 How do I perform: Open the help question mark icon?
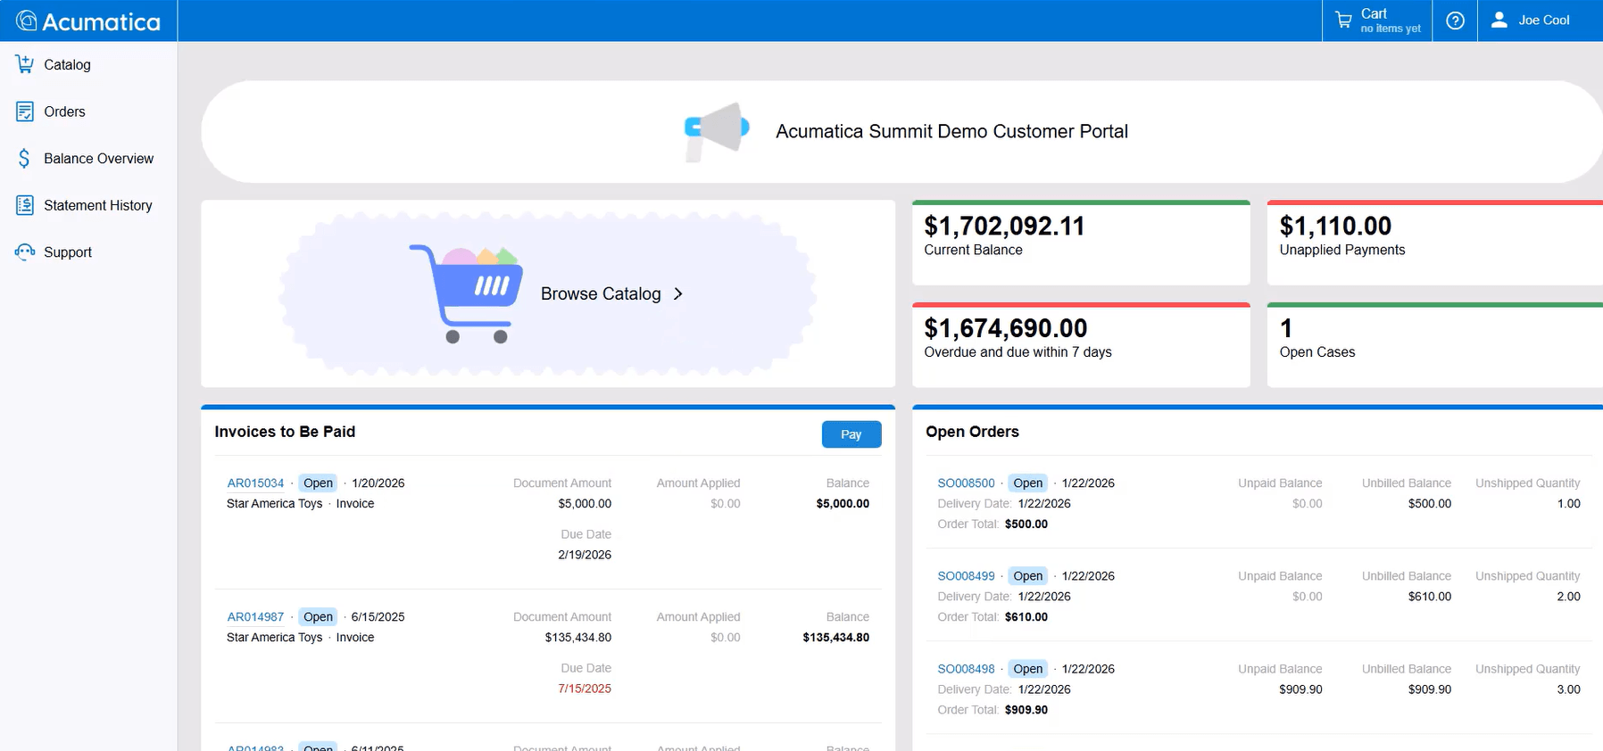click(1455, 21)
